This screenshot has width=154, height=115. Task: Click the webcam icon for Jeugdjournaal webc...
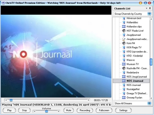[124, 39]
